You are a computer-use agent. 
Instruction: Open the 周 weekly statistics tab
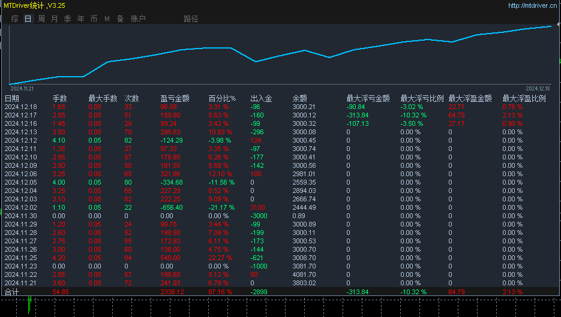pos(41,19)
